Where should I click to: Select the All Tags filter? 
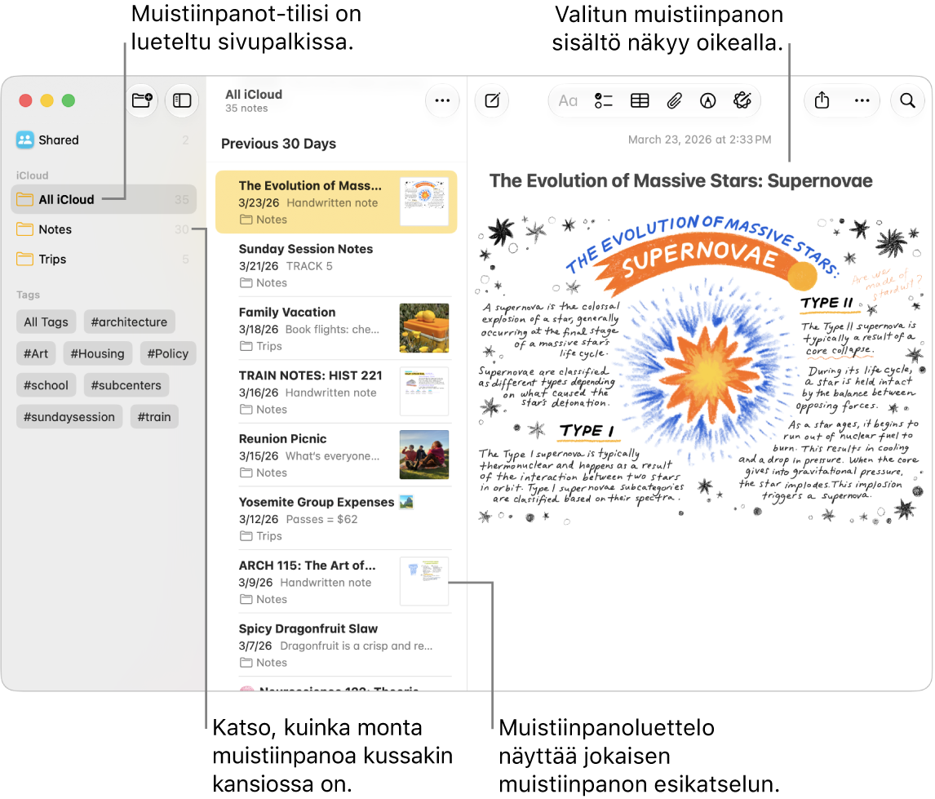[46, 322]
